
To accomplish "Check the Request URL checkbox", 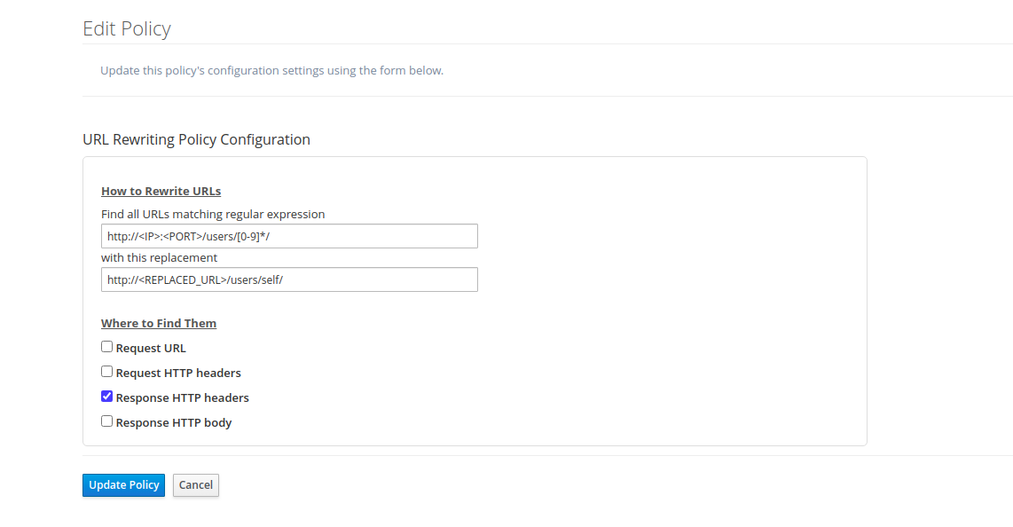I will [x=106, y=347].
